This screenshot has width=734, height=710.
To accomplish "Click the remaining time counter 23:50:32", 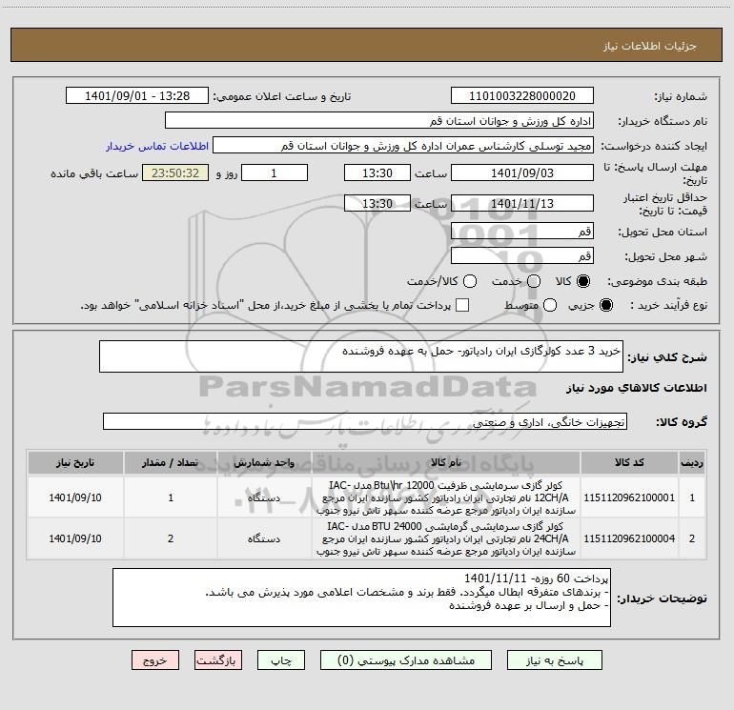I will click(x=175, y=172).
